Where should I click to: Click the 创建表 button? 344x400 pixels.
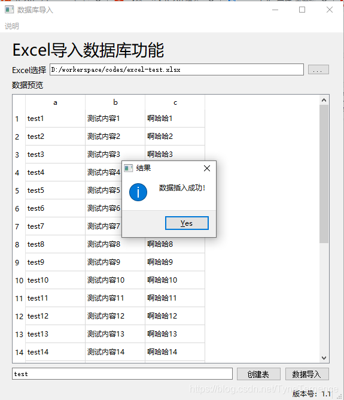click(x=258, y=374)
